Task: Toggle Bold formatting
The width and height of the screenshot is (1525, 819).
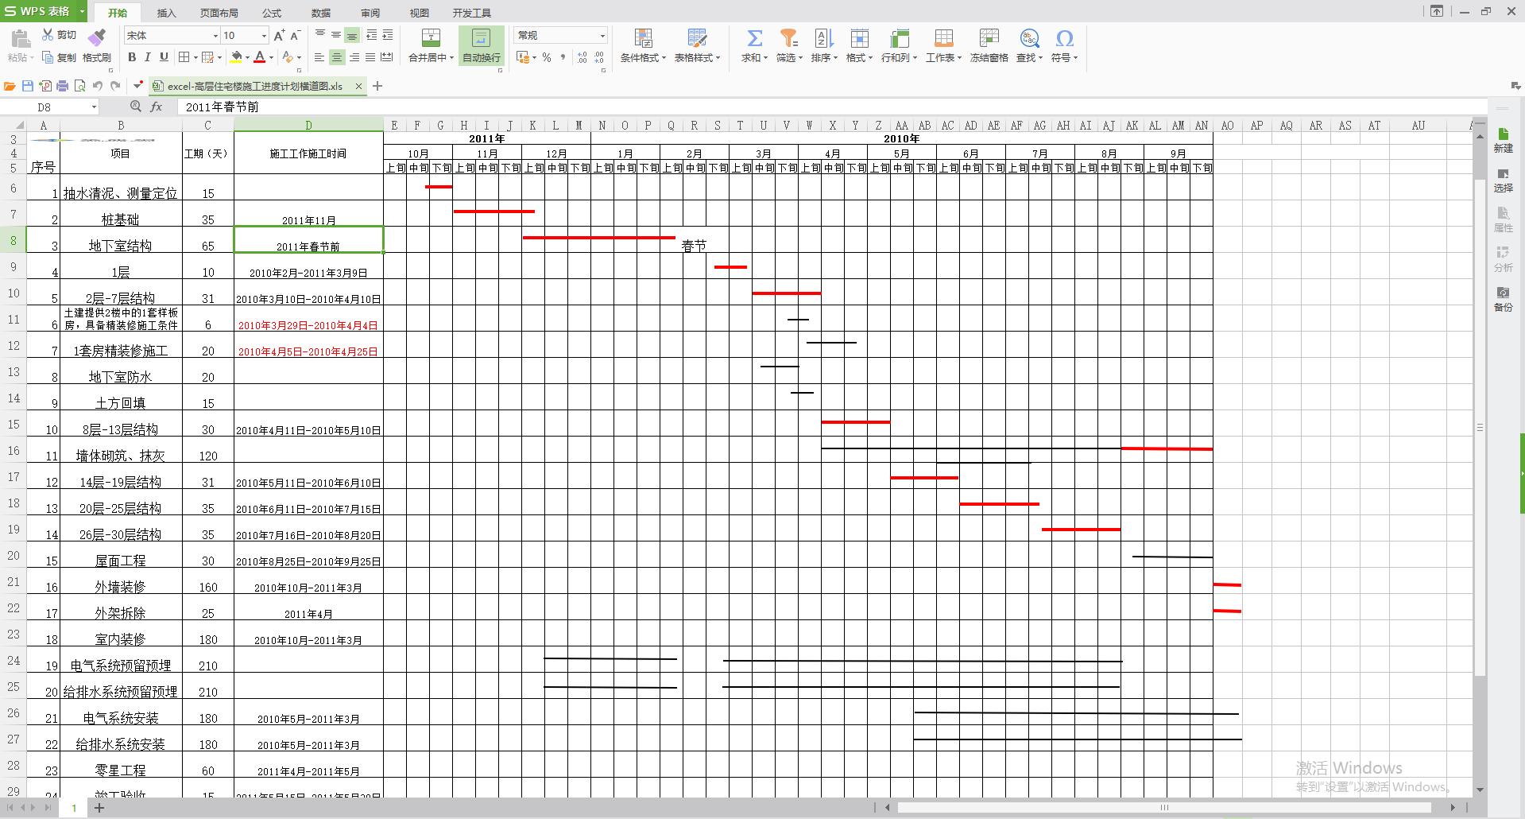Action: click(132, 57)
